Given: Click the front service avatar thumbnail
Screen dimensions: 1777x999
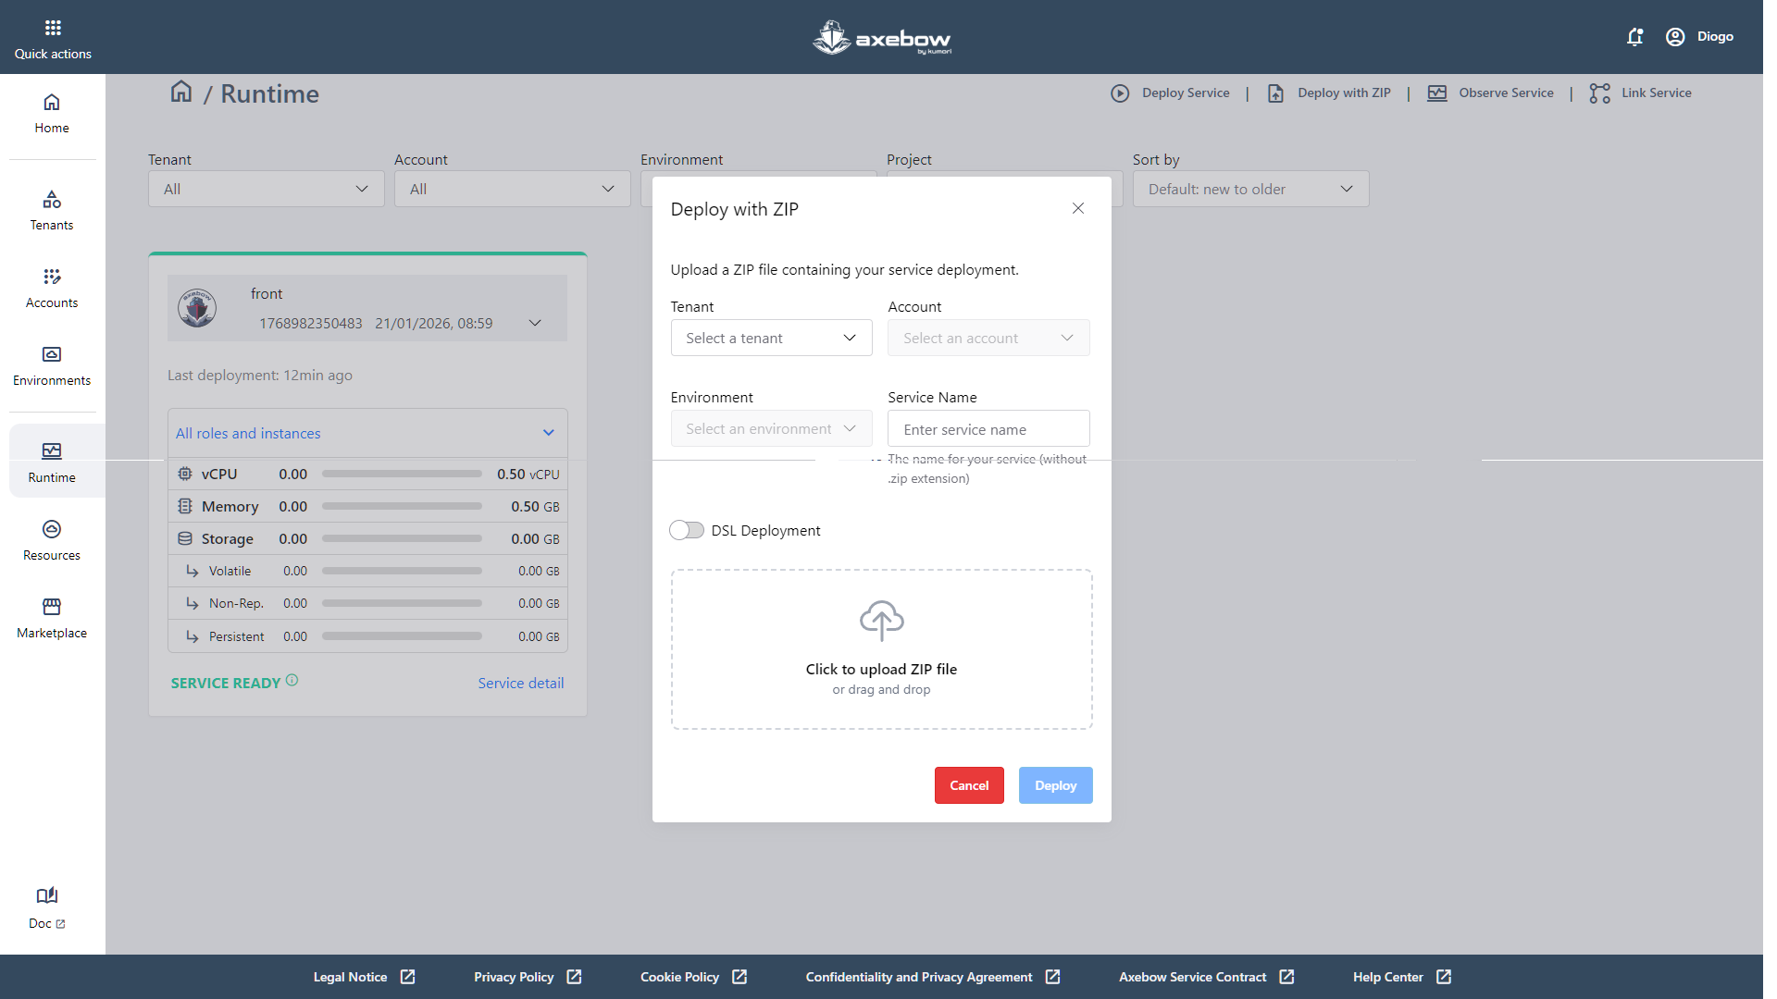Looking at the screenshot, I should (197, 308).
